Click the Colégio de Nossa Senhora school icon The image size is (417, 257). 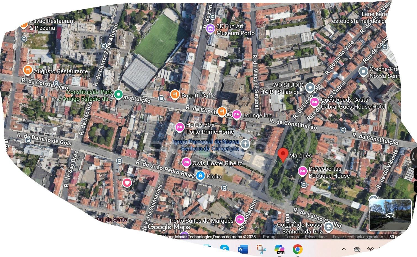coord(328,227)
